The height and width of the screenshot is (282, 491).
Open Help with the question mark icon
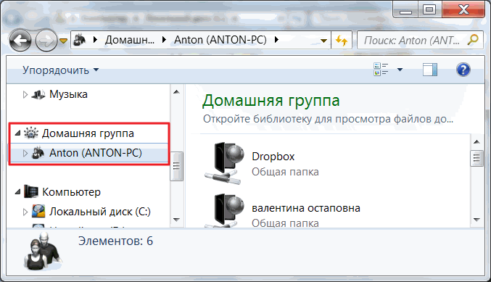tap(463, 70)
